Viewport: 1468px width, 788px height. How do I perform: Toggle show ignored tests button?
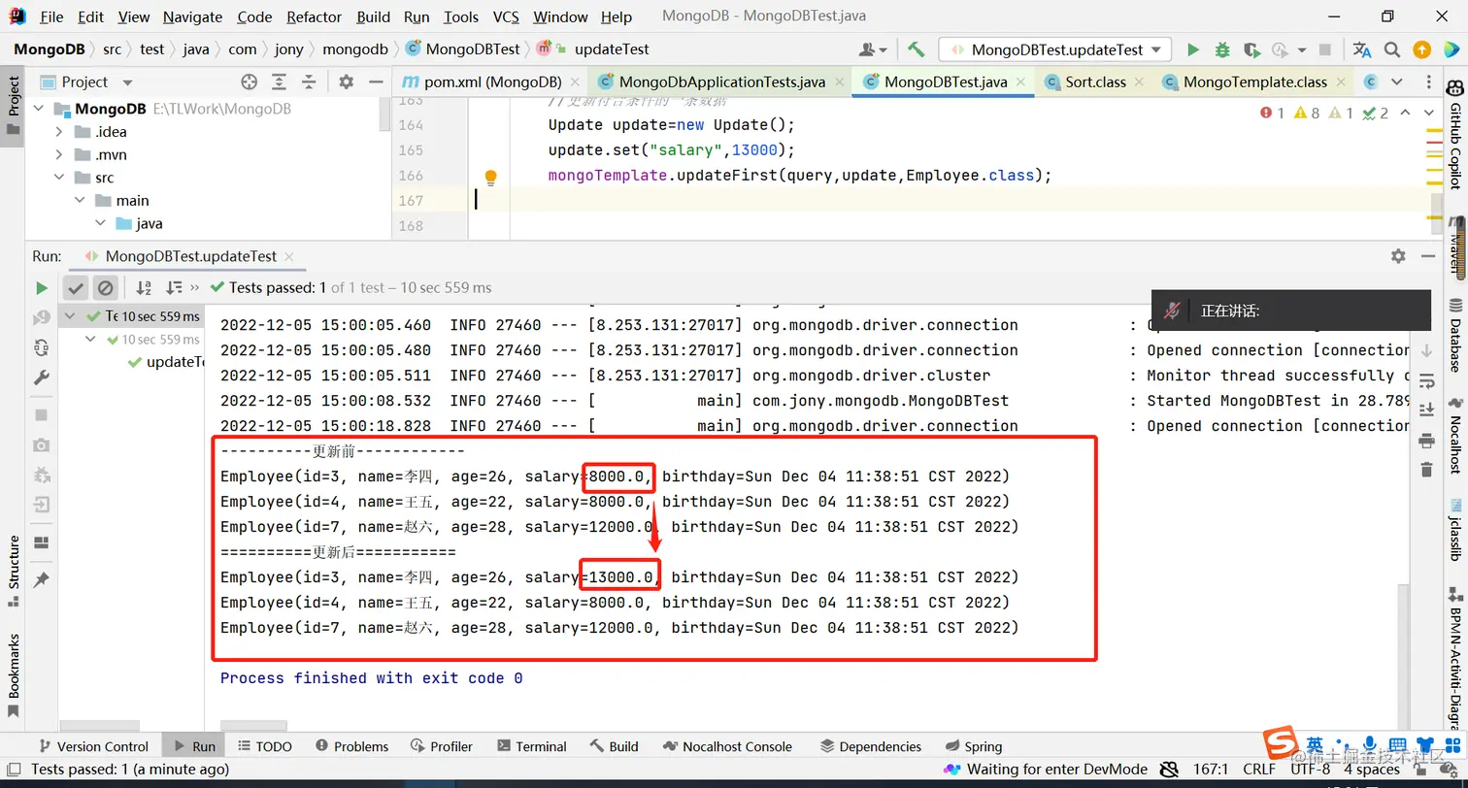coord(106,287)
